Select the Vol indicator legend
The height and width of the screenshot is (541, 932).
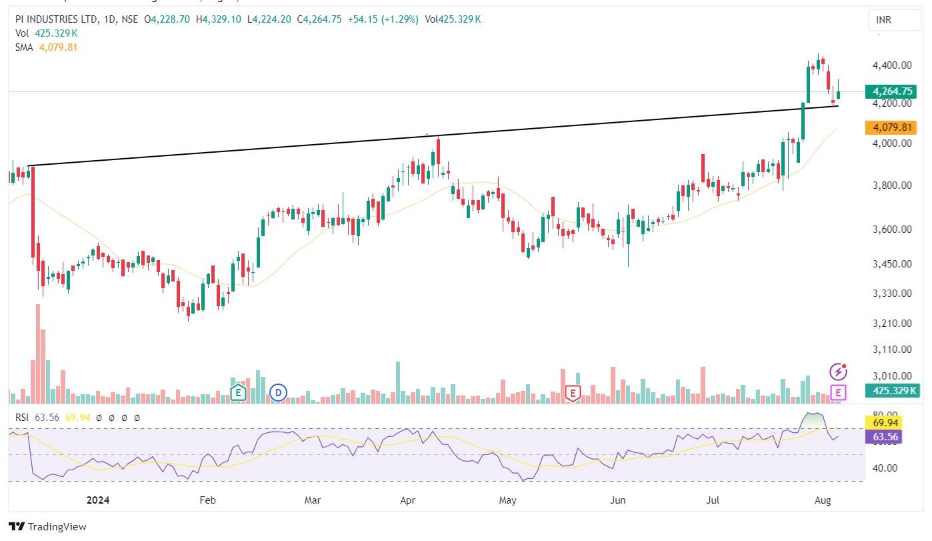(x=47, y=33)
